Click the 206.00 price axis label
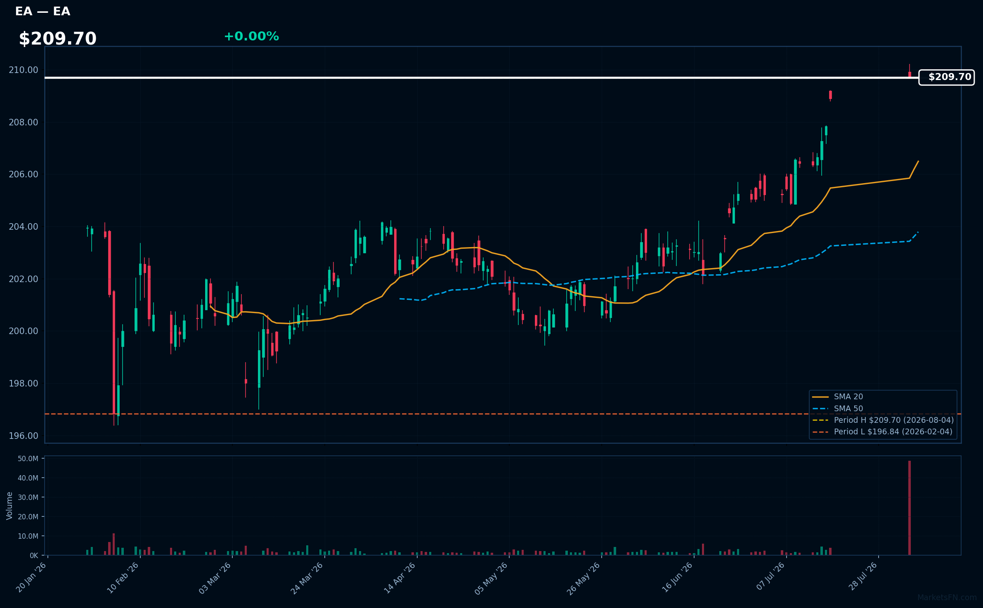The image size is (983, 608). click(x=24, y=174)
